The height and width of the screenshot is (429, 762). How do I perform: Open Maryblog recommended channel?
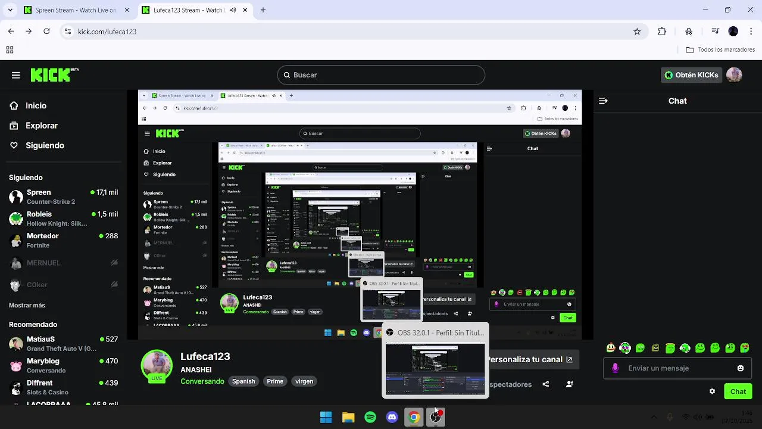(64, 365)
